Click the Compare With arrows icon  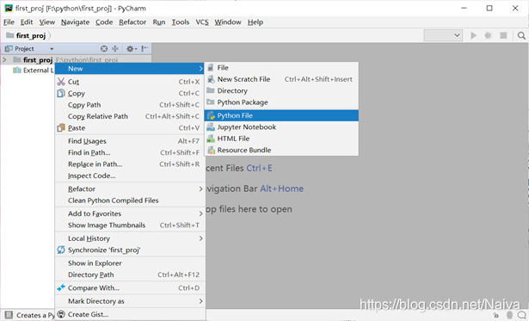coord(61,288)
